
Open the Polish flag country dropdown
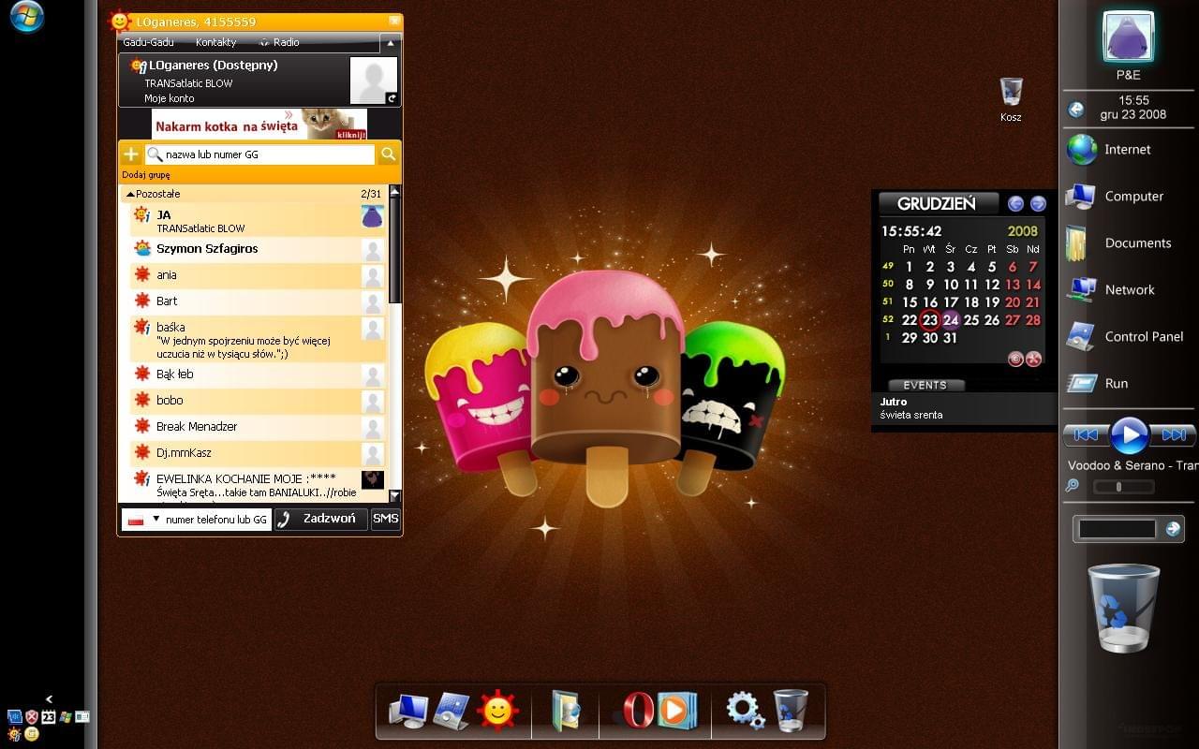[x=143, y=520]
